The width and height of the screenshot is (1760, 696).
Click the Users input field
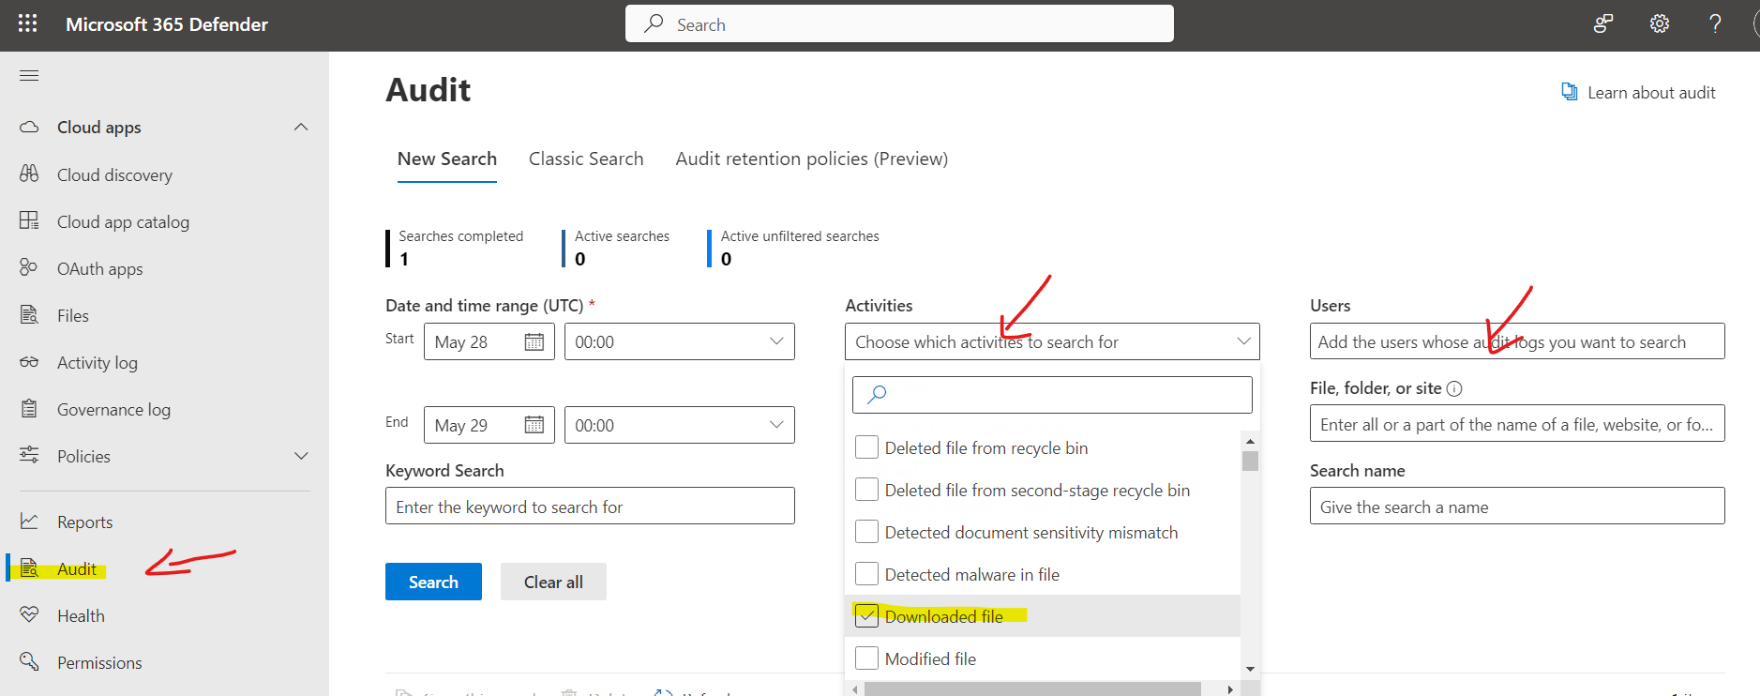pos(1517,341)
